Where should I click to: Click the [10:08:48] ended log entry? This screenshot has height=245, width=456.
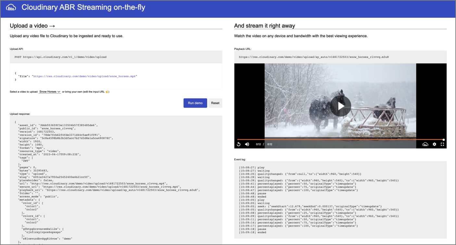tap(253, 197)
